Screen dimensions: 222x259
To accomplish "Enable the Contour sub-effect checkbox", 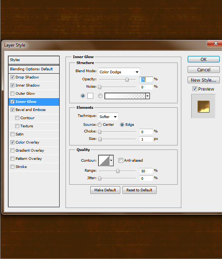I will pyautogui.click(x=17, y=118).
